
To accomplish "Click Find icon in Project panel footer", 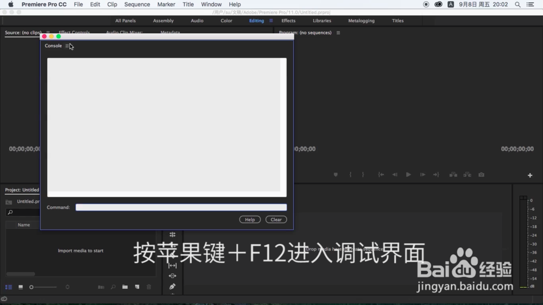I will tap(113, 287).
